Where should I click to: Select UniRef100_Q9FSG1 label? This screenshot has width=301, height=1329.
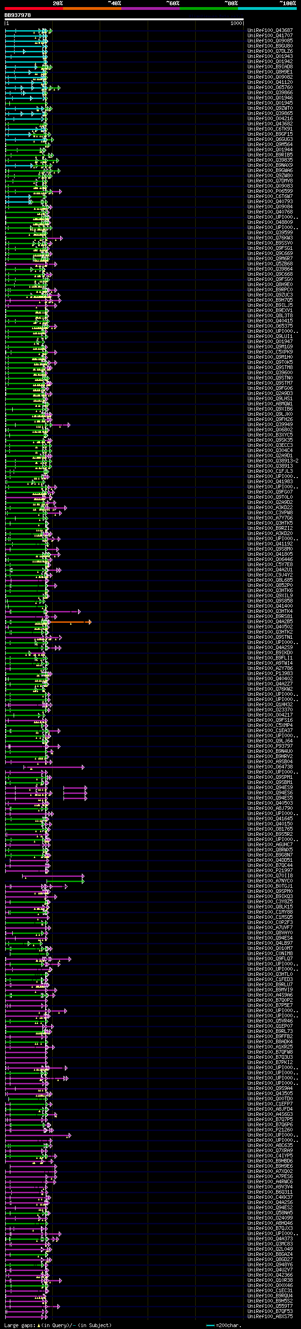[270, 248]
